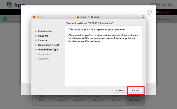Select the Read Me step
Screen dimensions: 177x109
43,36
